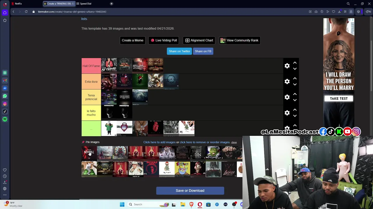Screen dimensions: 373x209
Task: Open Instagram in Opera sidebar
Action: 5,104
